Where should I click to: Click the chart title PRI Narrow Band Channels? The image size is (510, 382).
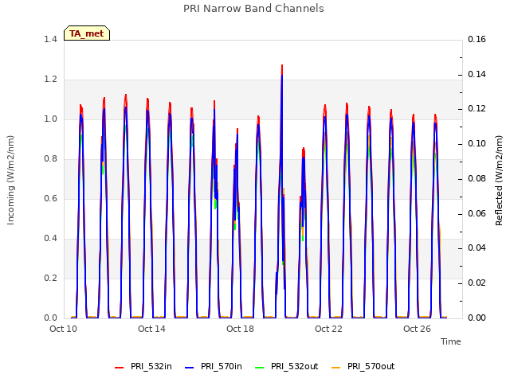point(253,9)
